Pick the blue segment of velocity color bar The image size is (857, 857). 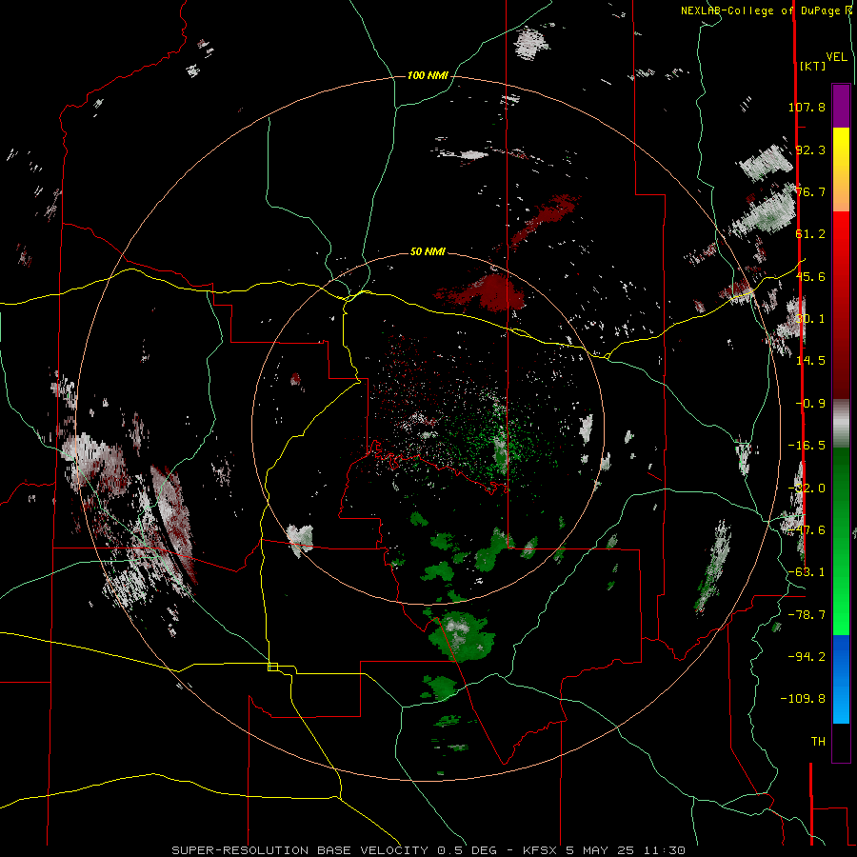pyautogui.click(x=841, y=679)
